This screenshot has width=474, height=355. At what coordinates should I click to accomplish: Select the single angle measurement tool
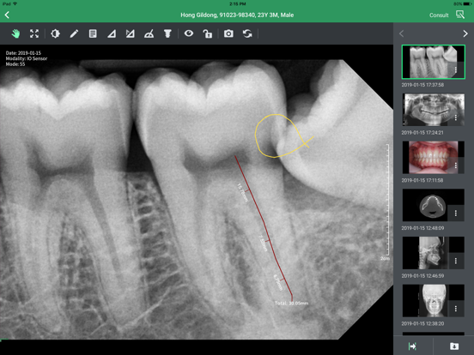pyautogui.click(x=112, y=33)
